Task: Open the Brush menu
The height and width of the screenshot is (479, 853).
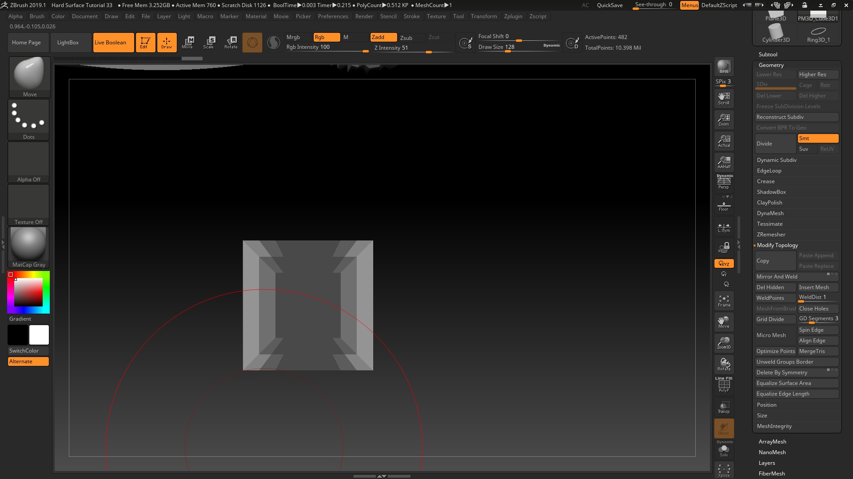Action: click(37, 16)
